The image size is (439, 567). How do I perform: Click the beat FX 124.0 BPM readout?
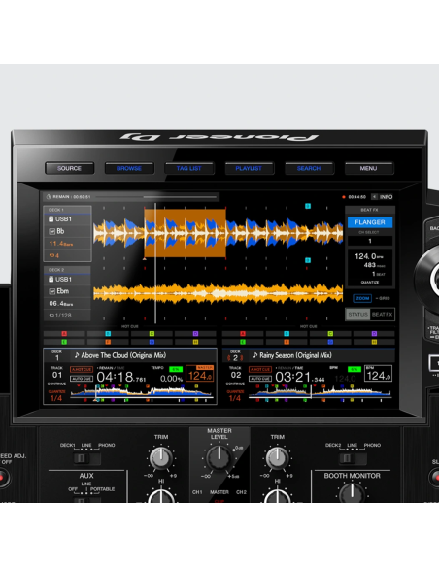368,256
